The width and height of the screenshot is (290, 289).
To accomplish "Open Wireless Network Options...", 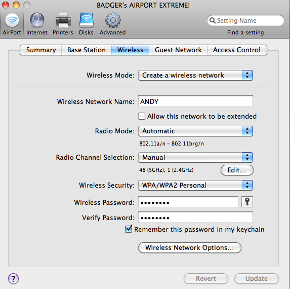I will coord(190,248).
